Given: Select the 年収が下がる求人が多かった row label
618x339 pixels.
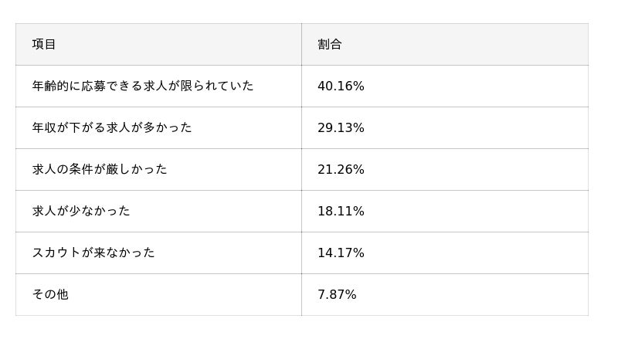Looking at the screenshot, I should [112, 128].
